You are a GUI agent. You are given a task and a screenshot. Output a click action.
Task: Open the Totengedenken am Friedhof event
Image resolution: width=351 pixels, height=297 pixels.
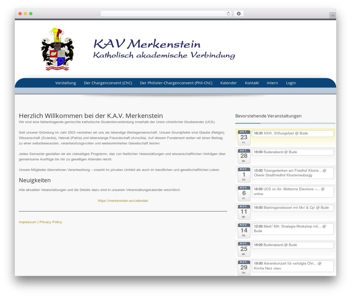click(x=293, y=173)
